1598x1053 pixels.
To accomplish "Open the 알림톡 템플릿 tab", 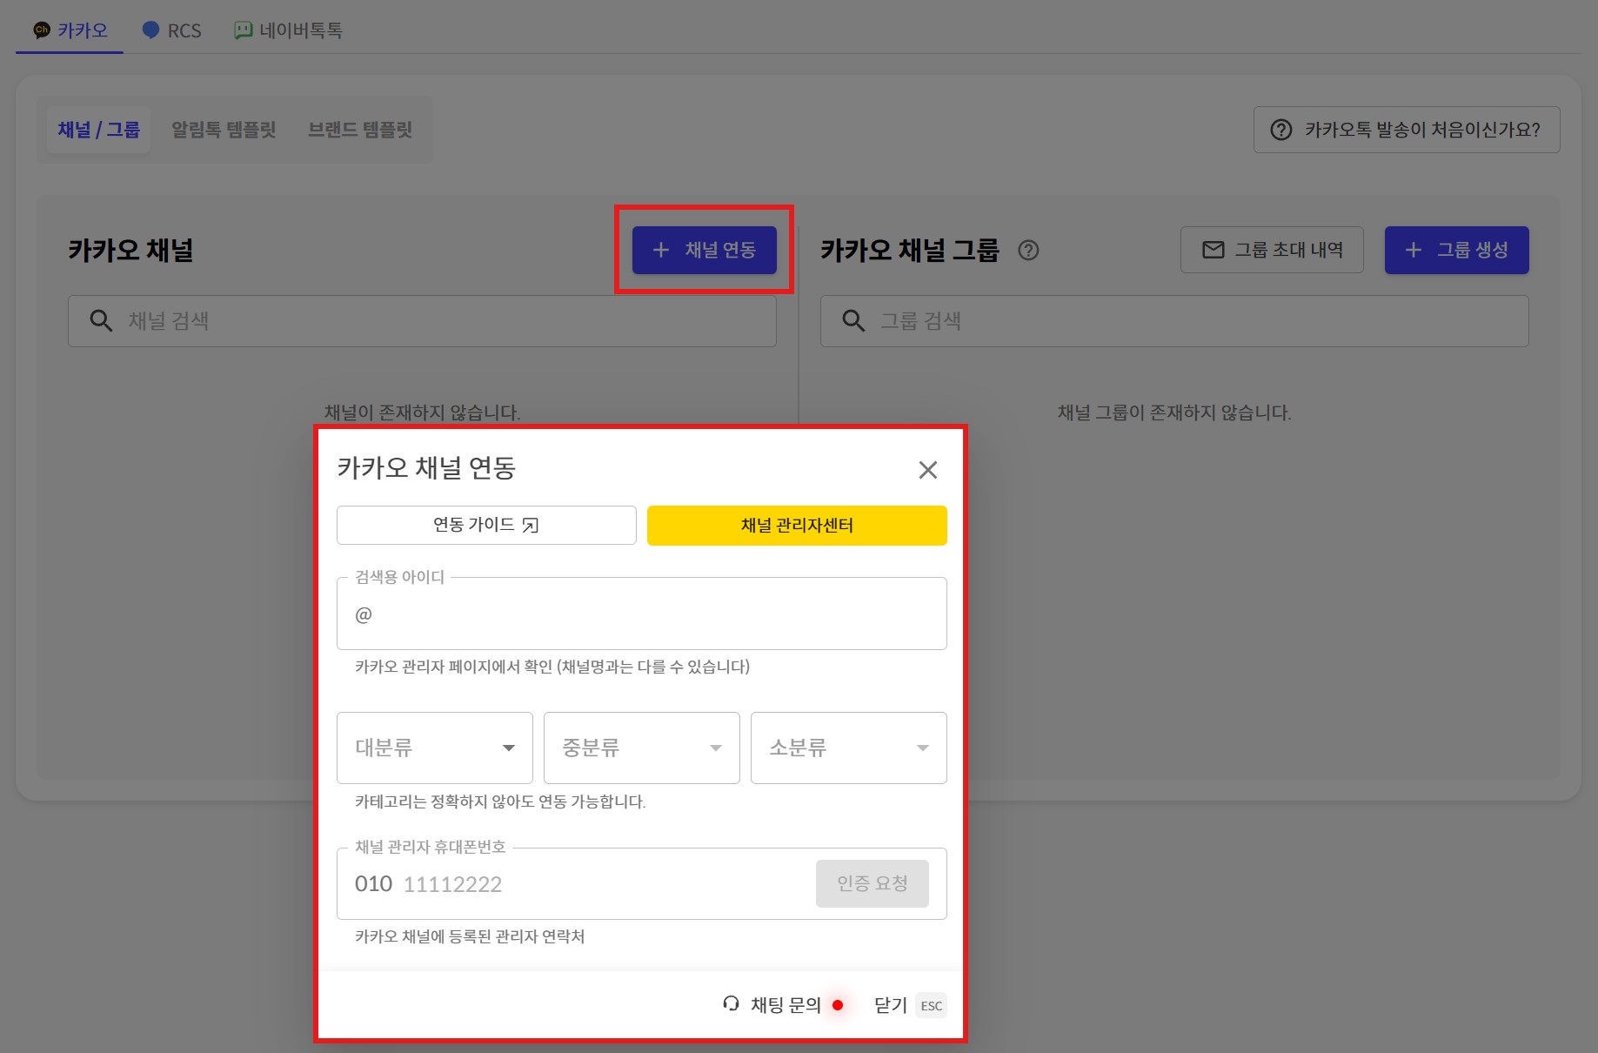I will (224, 130).
